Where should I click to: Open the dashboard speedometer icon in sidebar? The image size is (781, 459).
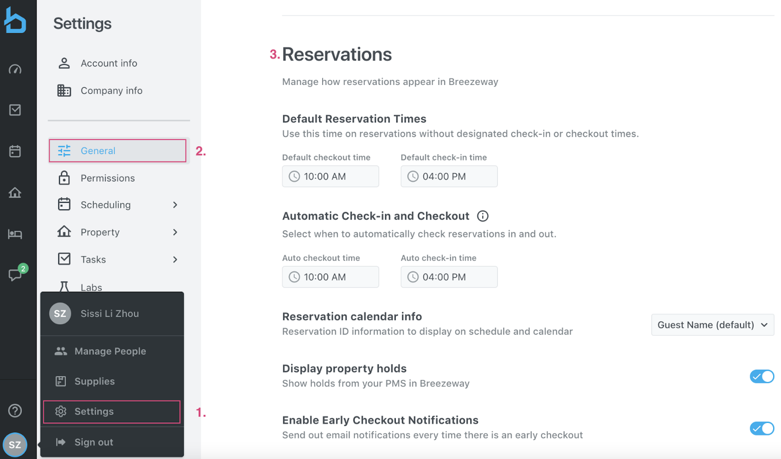[16, 69]
